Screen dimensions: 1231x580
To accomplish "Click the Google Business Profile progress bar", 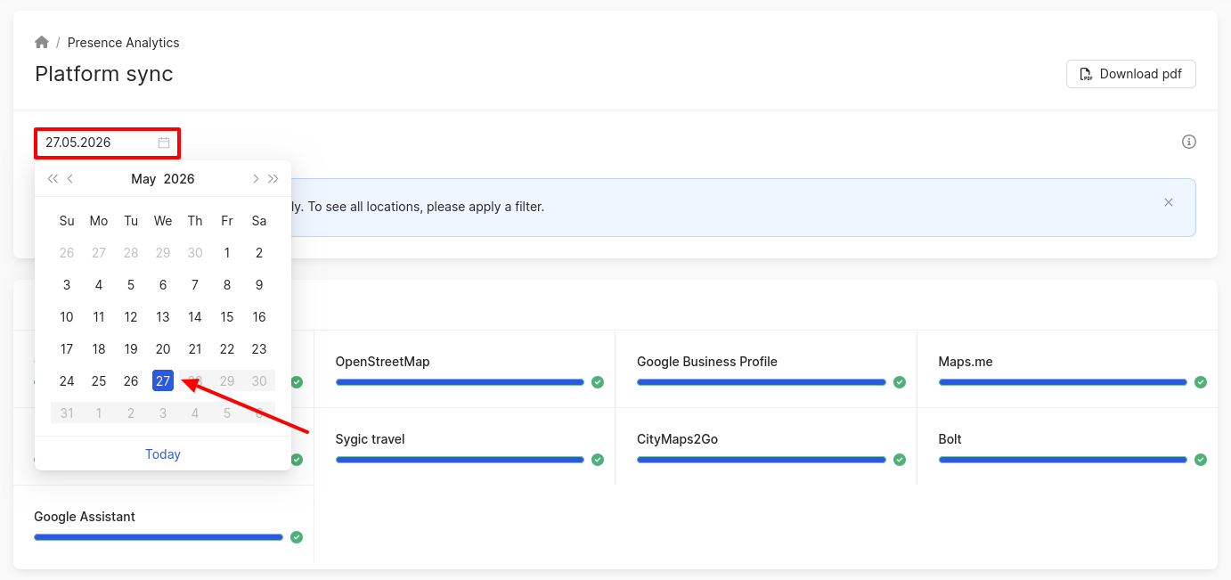I will (x=762, y=382).
